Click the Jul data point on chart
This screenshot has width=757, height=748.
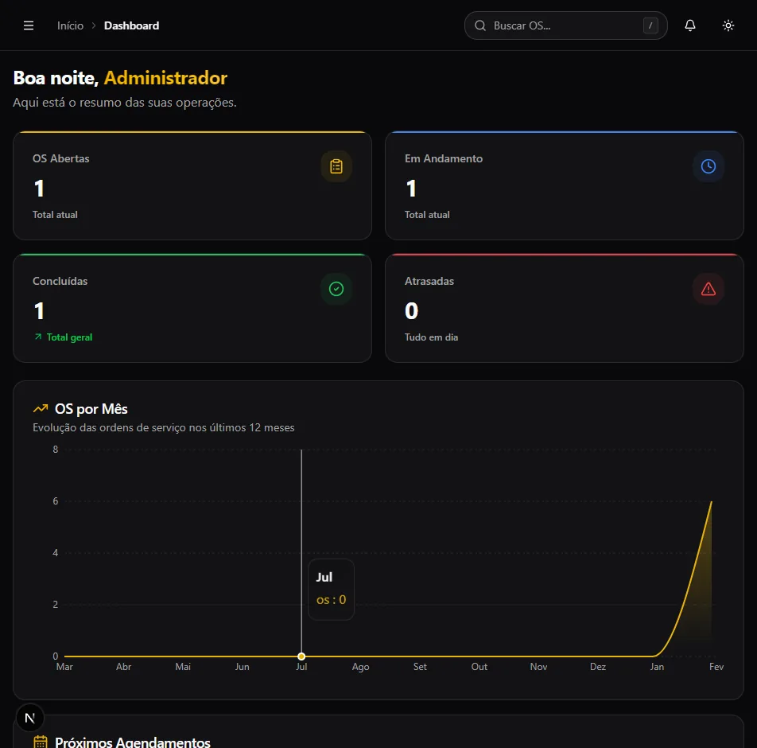[x=301, y=656]
